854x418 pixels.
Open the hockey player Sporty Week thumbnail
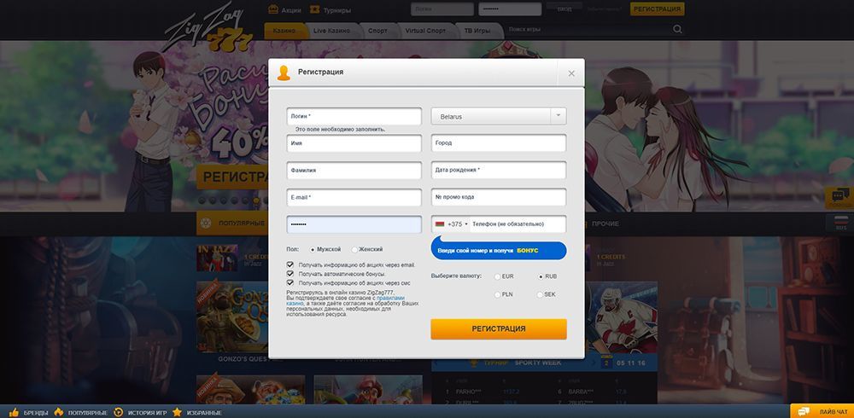[x=622, y=317]
